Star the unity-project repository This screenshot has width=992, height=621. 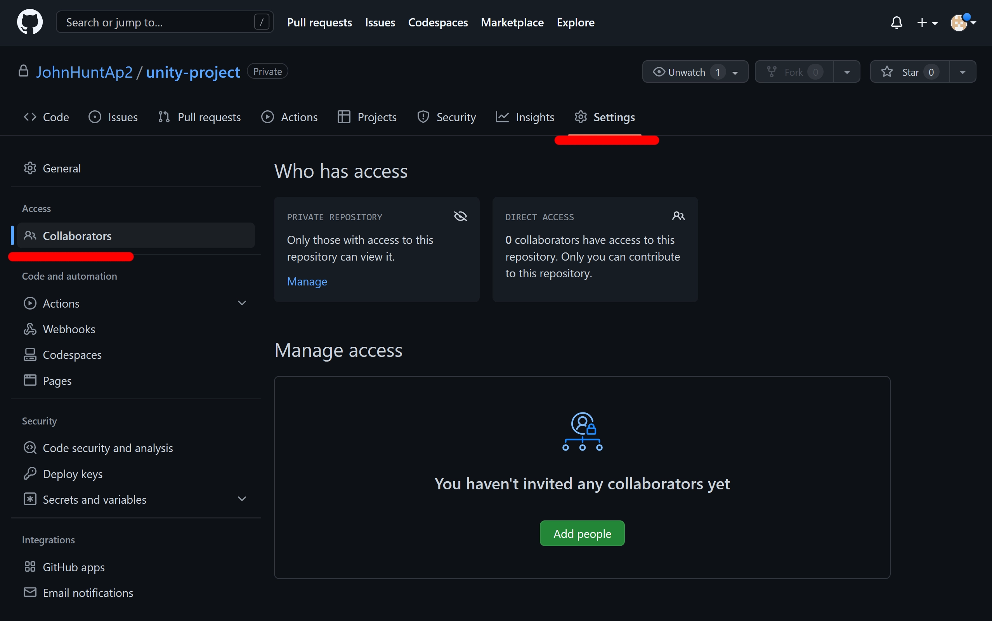(x=910, y=71)
